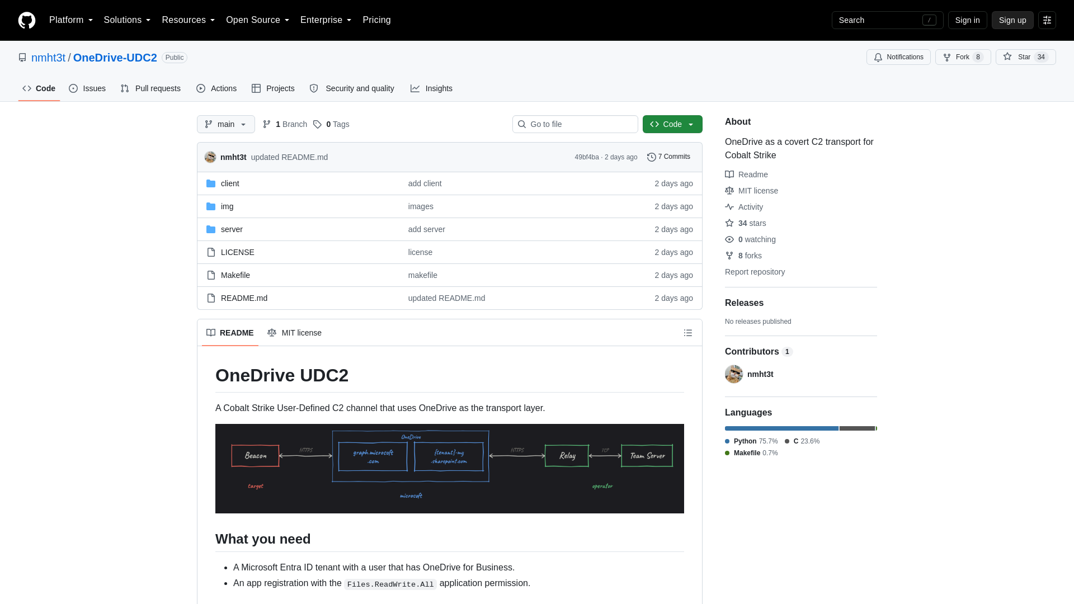
Task: Open the green Code dropdown button
Action: [672, 124]
